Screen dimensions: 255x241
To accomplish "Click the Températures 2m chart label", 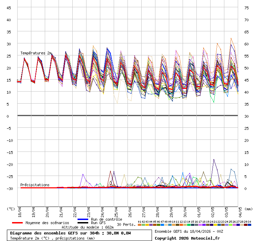I will pyautogui.click(x=36, y=53).
